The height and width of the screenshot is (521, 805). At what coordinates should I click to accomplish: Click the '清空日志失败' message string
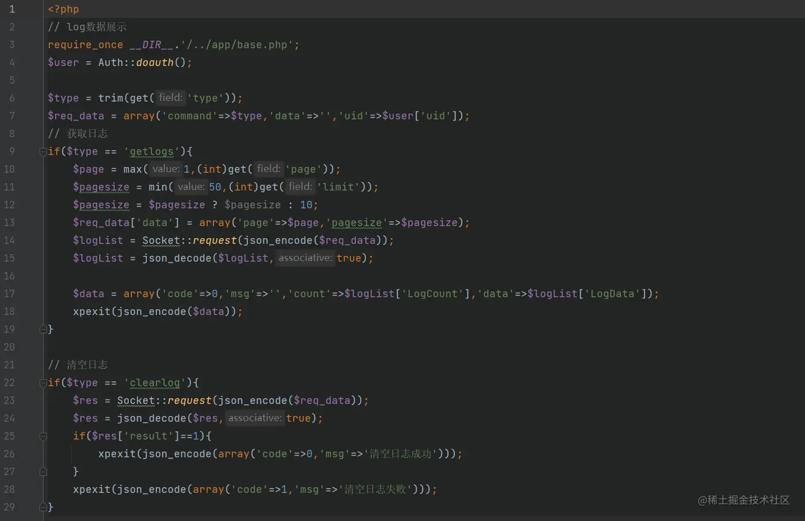pyautogui.click(x=376, y=489)
